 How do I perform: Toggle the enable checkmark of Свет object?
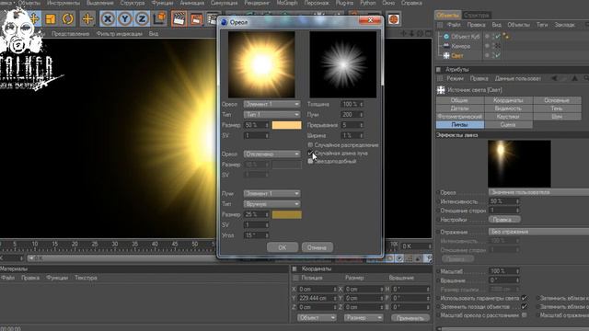[497, 55]
